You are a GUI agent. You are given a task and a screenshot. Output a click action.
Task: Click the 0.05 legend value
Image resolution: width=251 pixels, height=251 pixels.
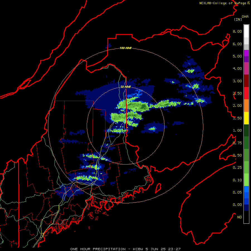click(x=237, y=192)
